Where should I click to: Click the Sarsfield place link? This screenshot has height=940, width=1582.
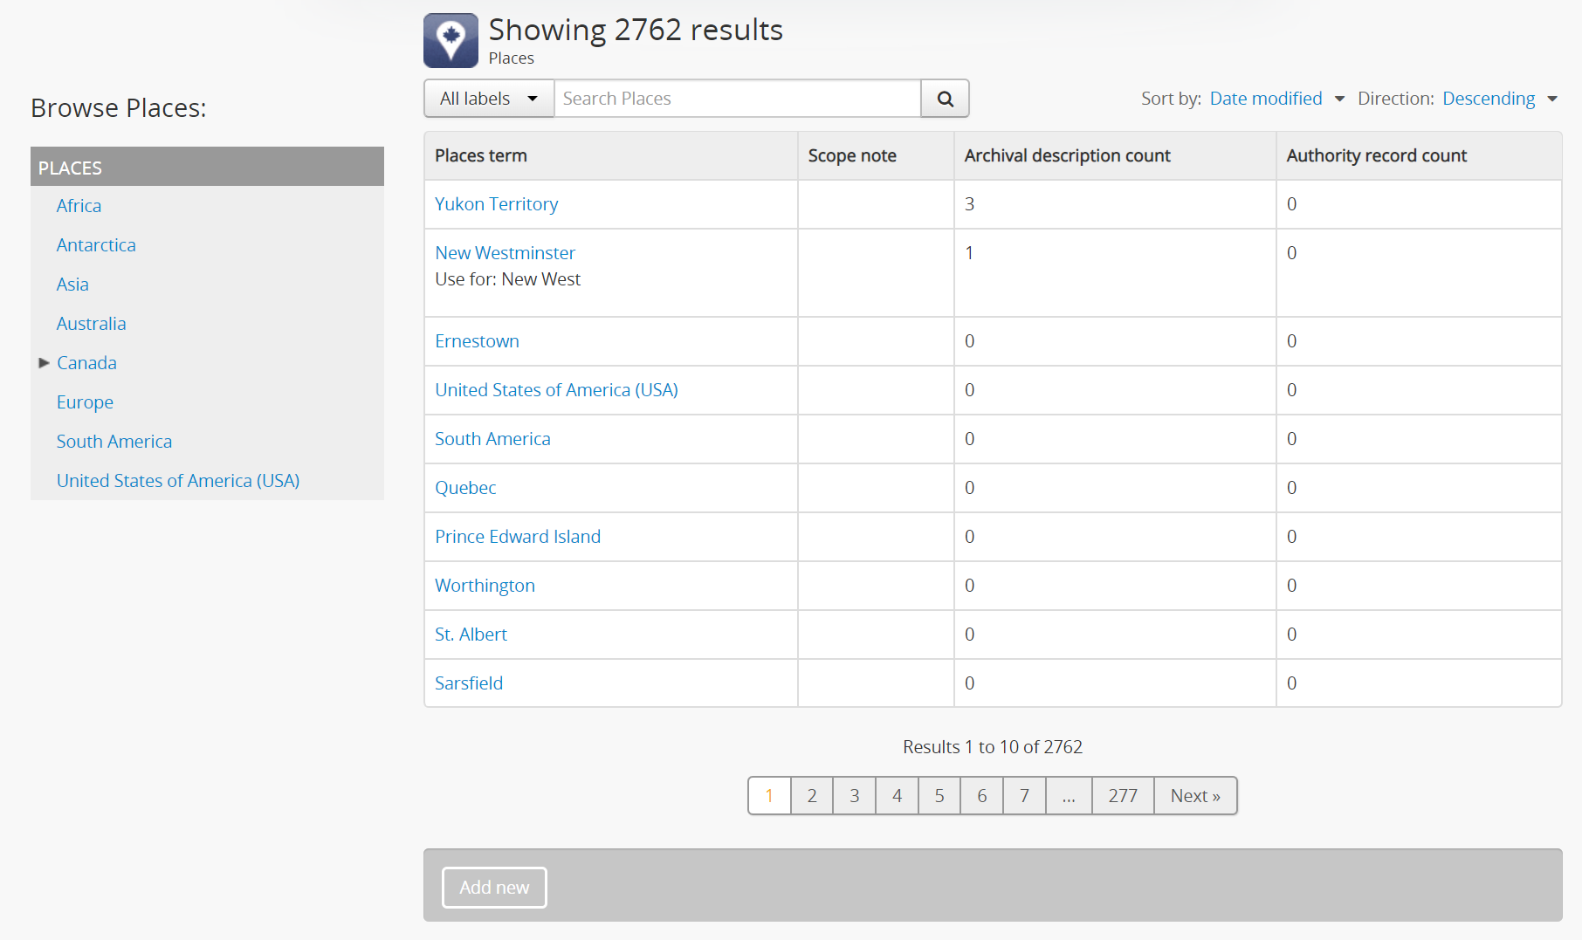[469, 683]
